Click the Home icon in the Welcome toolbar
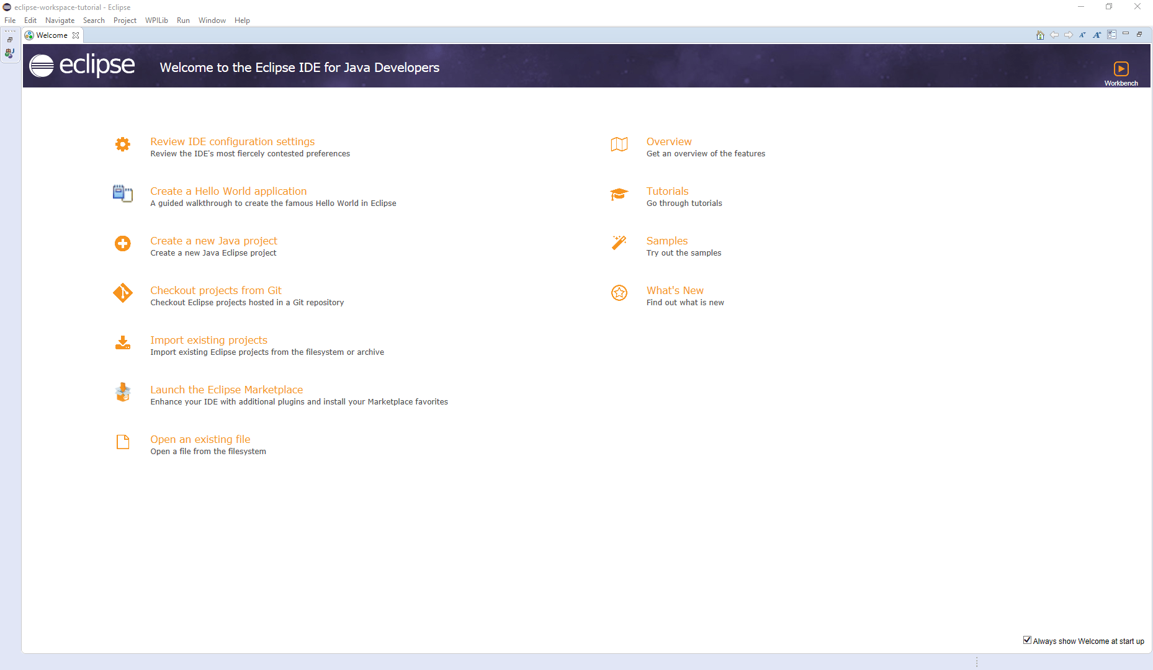Screen dimensions: 1153x670 pos(1039,35)
